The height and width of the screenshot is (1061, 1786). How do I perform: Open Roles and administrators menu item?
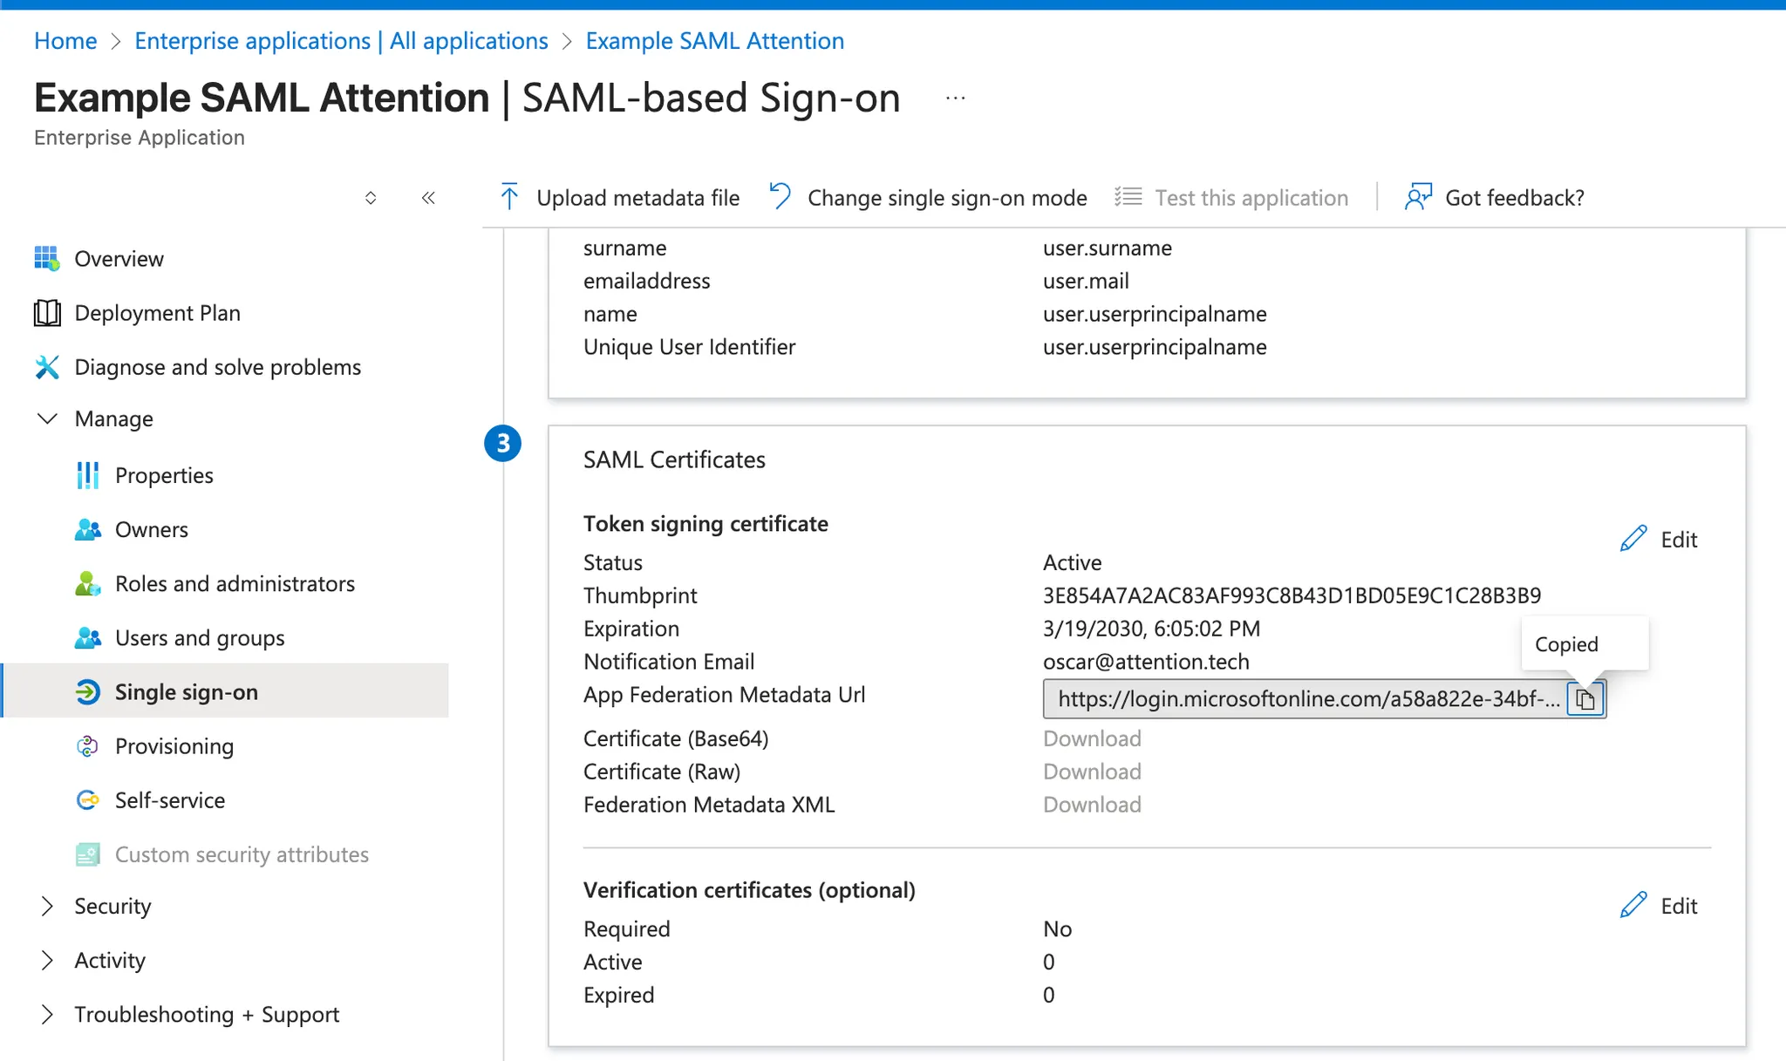(235, 584)
